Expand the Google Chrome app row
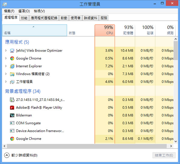The image size is (180, 164). click(6, 58)
